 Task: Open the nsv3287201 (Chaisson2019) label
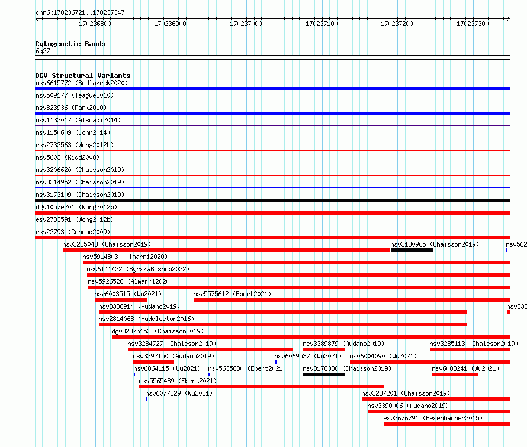[406, 393]
